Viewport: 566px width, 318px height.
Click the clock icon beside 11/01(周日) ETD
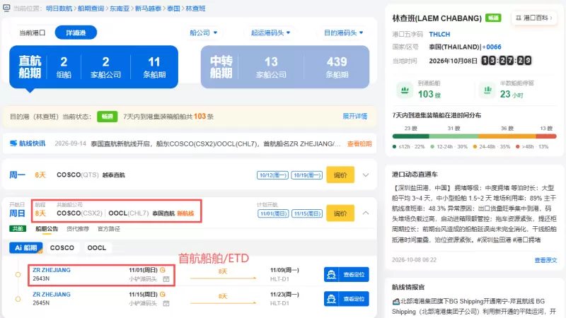point(163,270)
